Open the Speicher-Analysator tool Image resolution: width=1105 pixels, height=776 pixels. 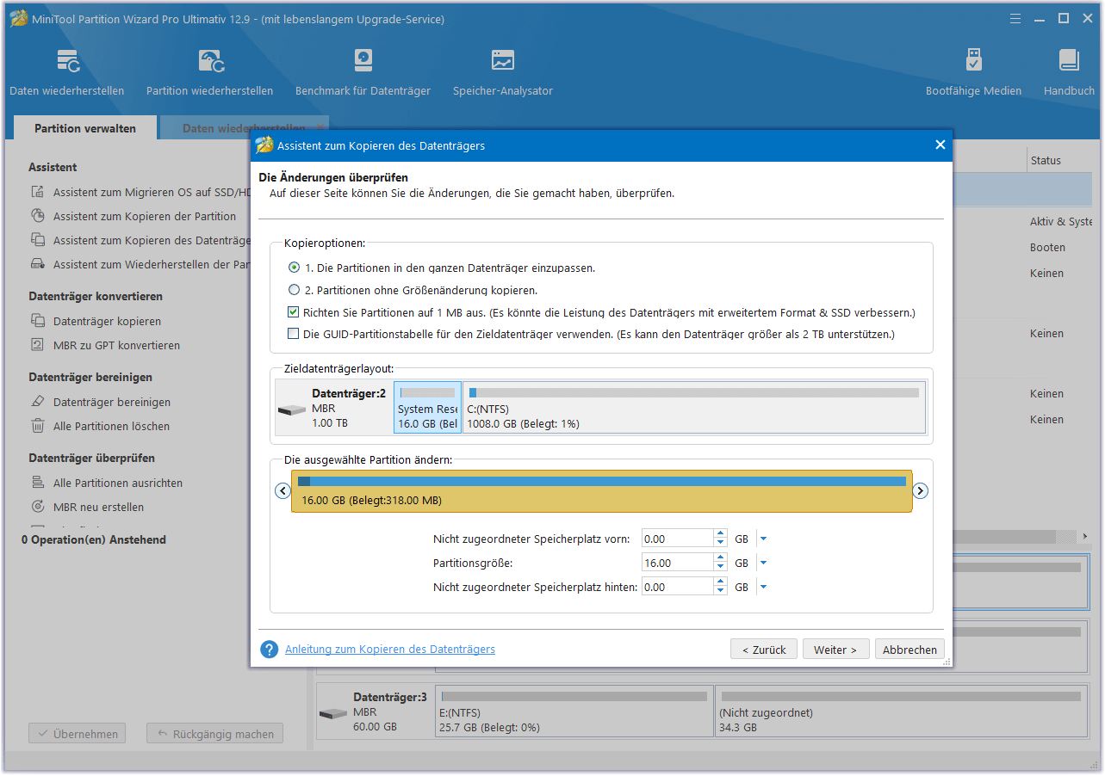(503, 61)
